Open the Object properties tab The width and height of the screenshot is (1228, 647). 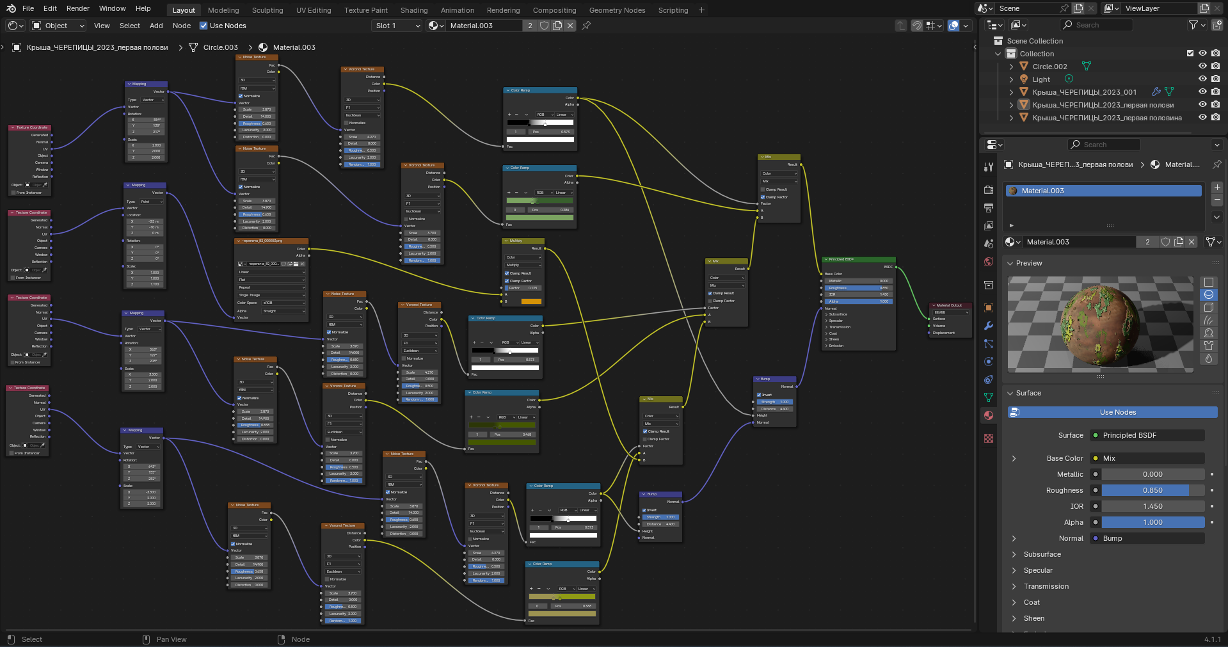[x=989, y=308]
